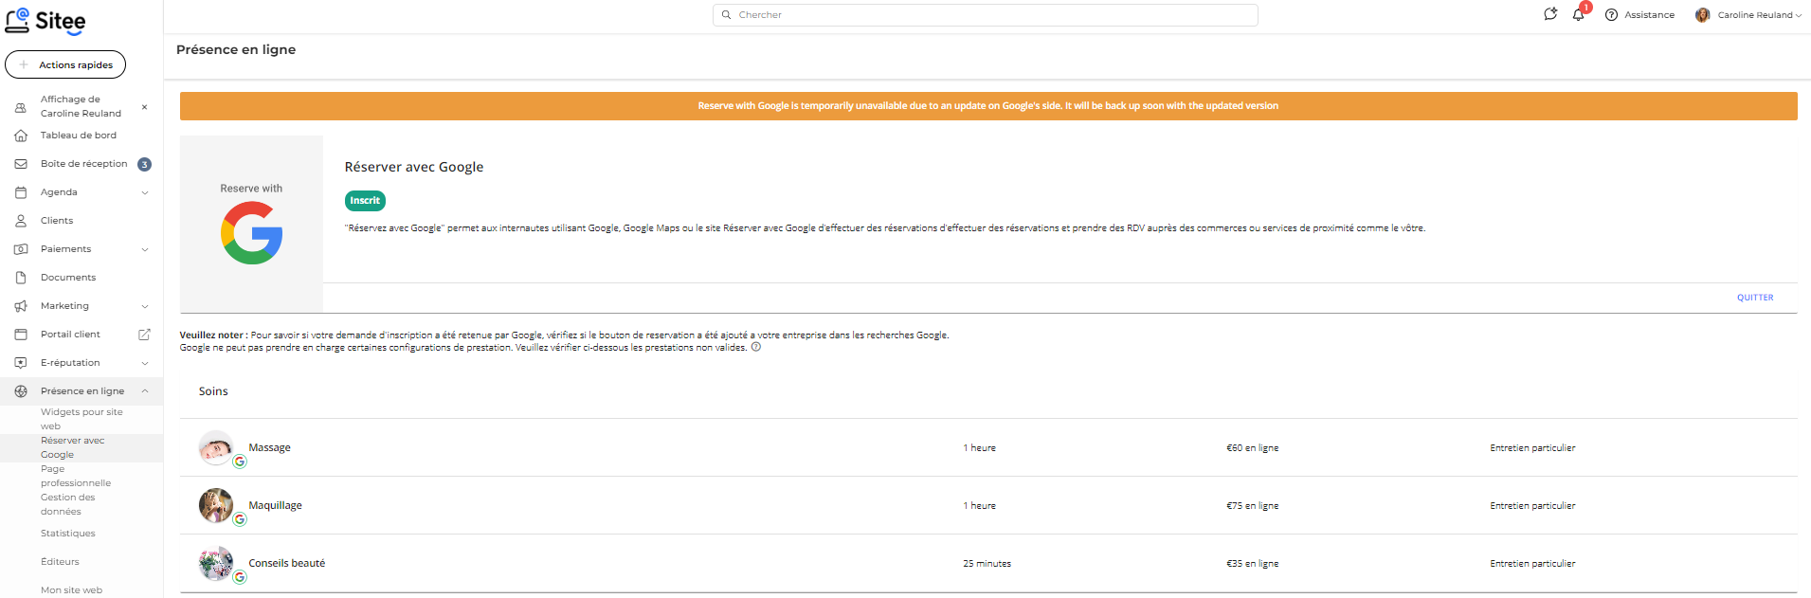Click the €60 en ligne price
The image size is (1811, 598).
(x=1252, y=448)
